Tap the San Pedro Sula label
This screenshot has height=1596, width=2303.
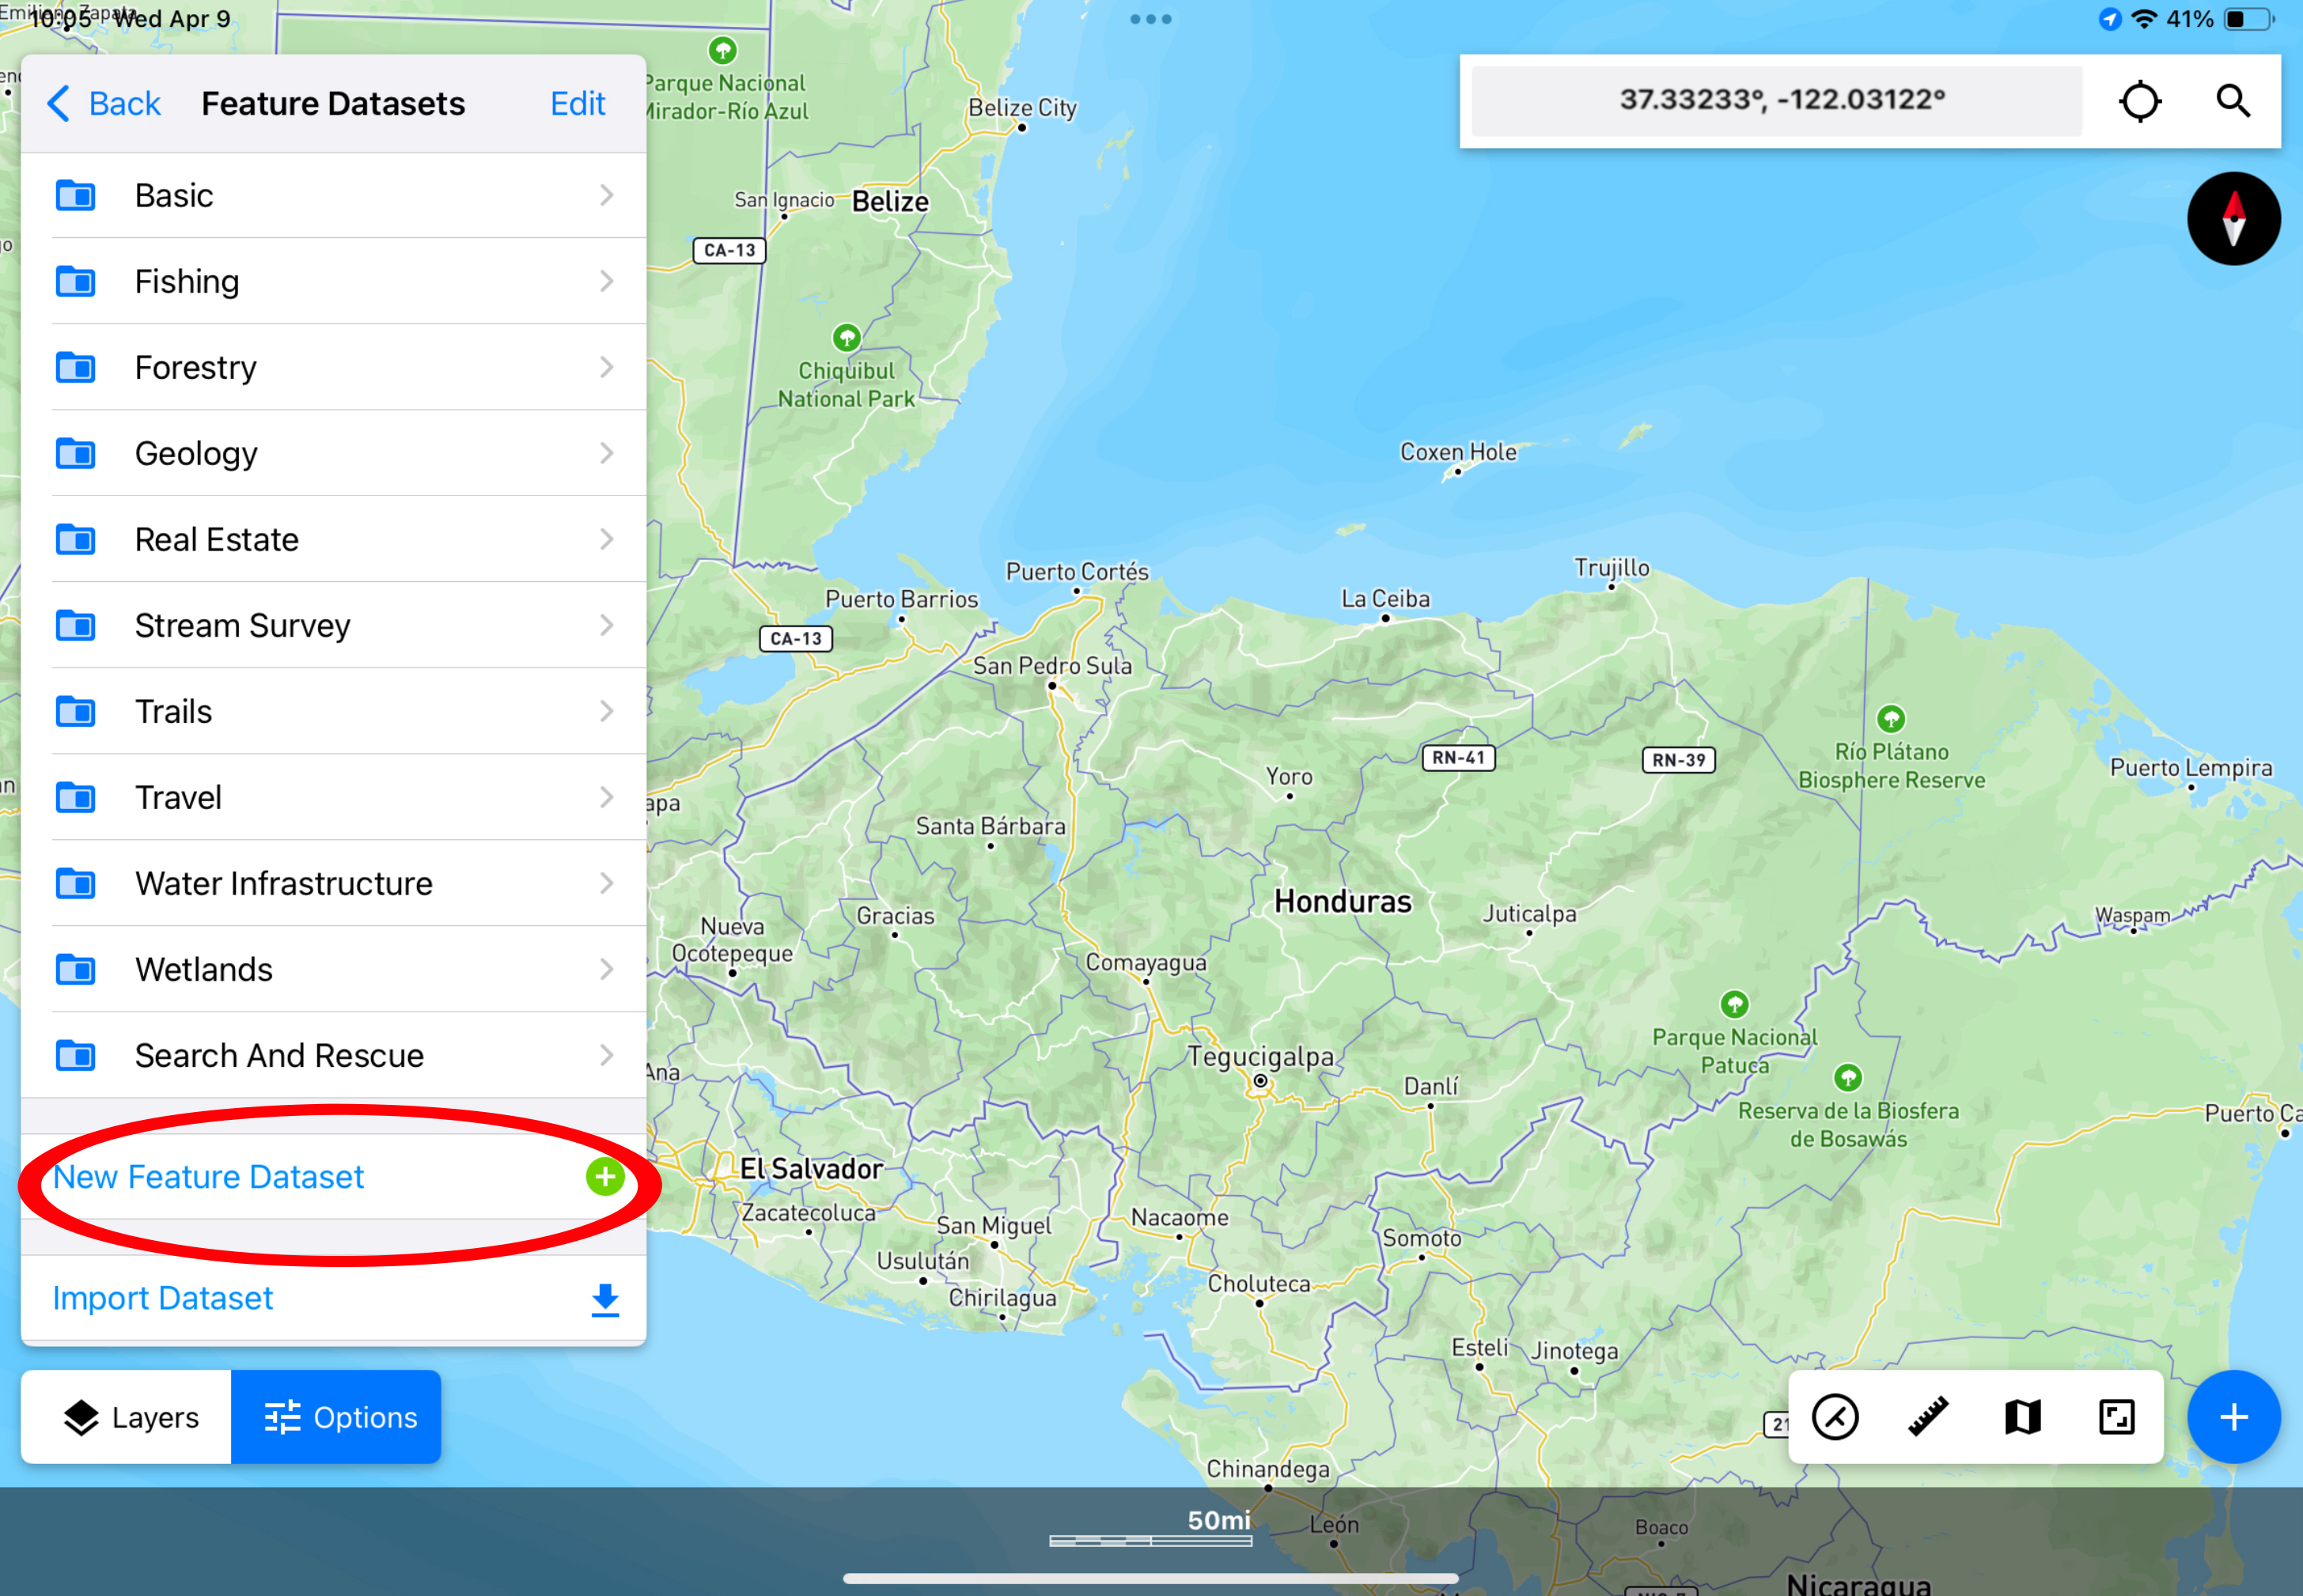click(1052, 666)
